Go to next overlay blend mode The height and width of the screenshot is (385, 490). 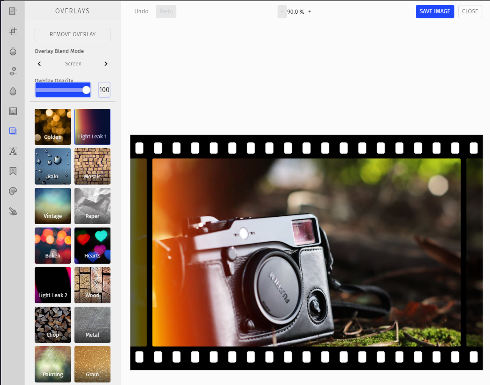click(106, 64)
